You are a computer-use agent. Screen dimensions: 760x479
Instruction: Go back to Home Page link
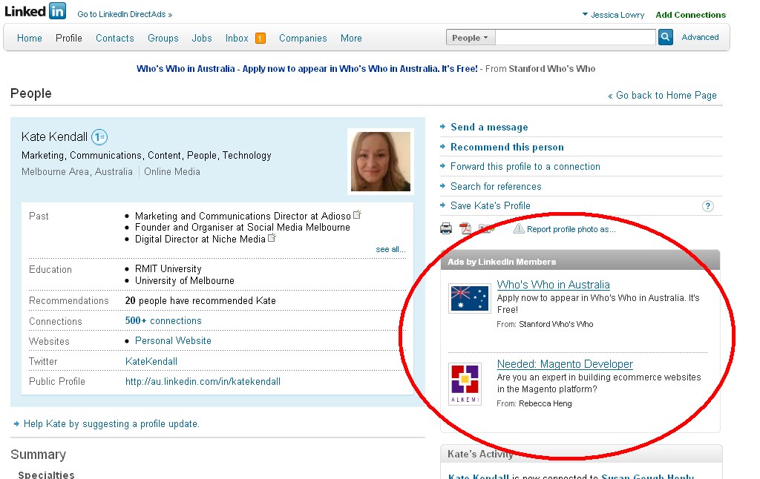[662, 96]
